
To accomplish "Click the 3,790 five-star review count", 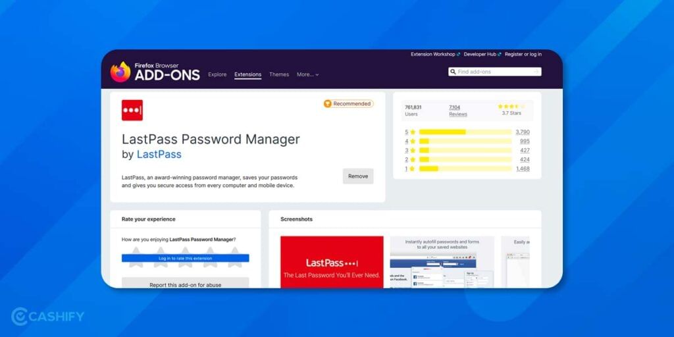I will (x=523, y=132).
